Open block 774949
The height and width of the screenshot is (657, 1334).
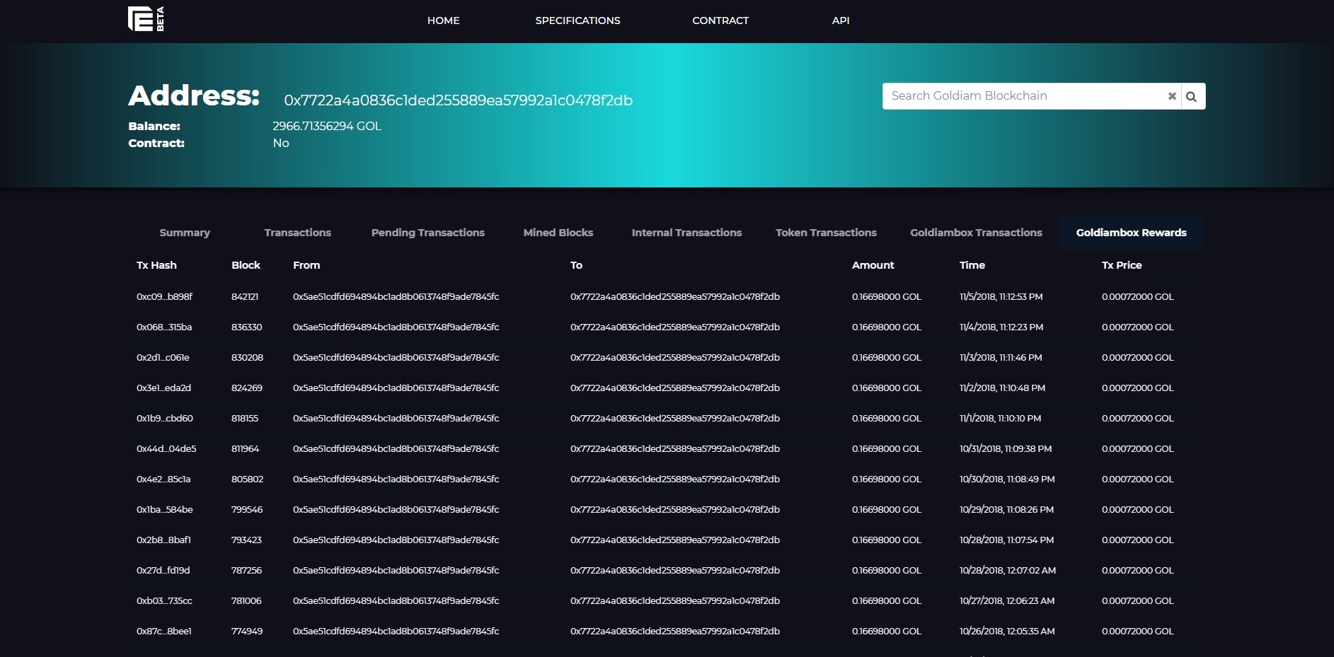pyautogui.click(x=247, y=632)
